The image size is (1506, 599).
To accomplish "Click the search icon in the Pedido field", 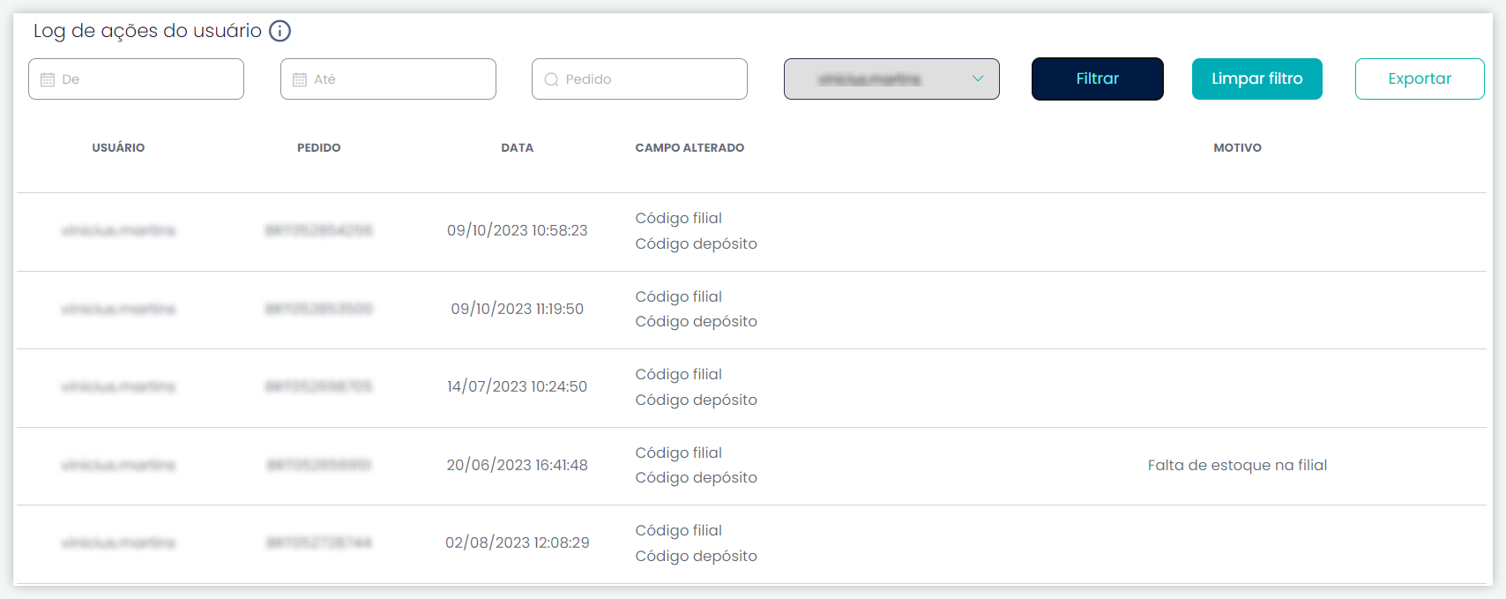I will pos(552,79).
